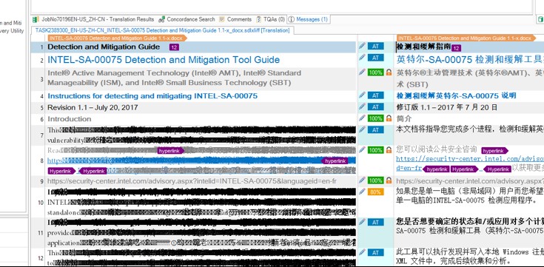Open the Messages (1) tab
This screenshot has height=267, width=544.
click(308, 19)
